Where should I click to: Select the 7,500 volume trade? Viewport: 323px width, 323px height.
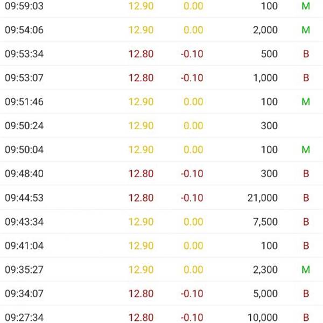[265, 222]
